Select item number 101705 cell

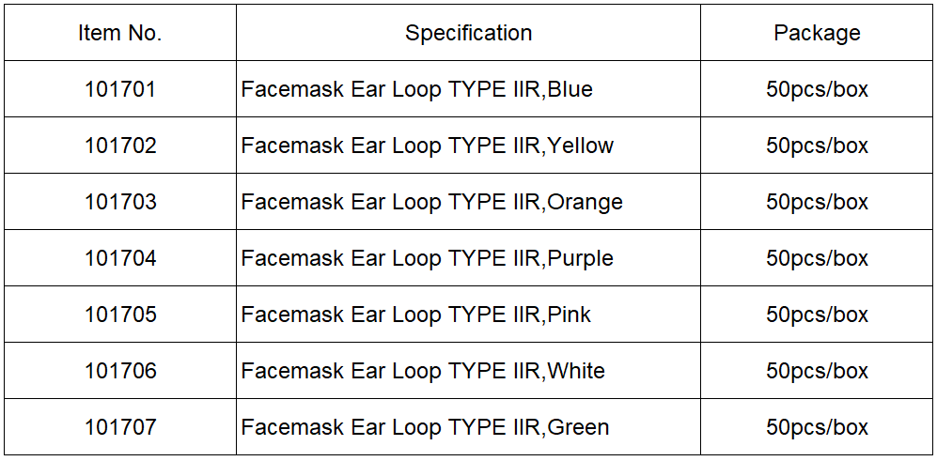(120, 315)
